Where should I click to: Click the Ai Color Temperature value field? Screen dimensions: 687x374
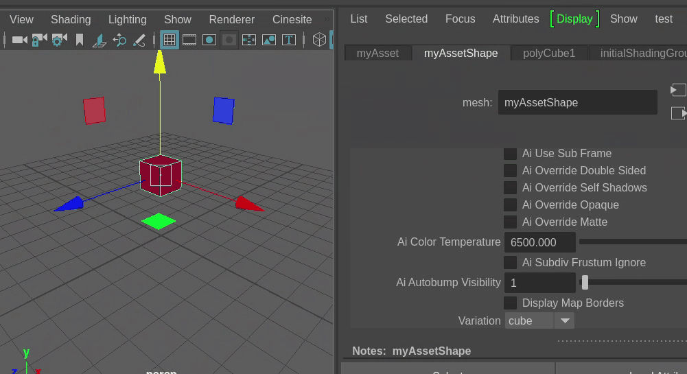click(539, 242)
